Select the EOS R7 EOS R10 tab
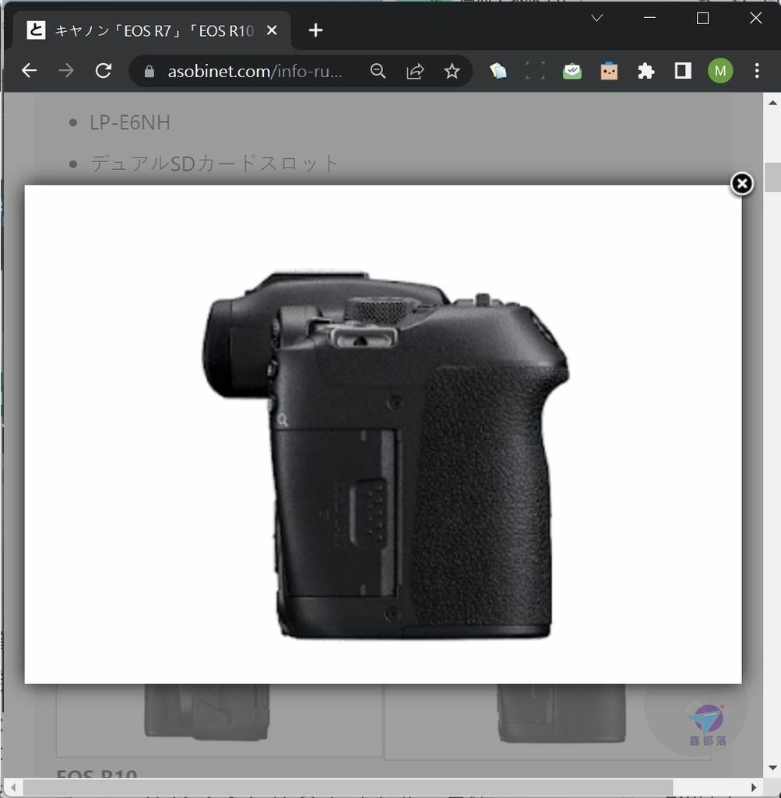 pos(153,30)
